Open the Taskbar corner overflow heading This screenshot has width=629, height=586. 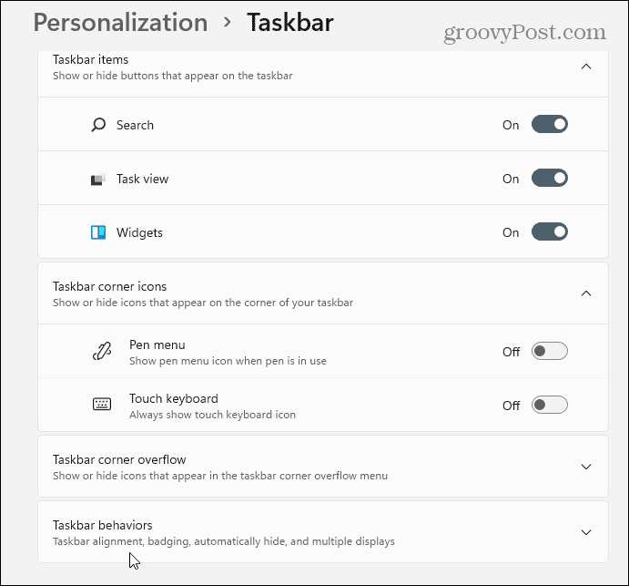point(119,459)
